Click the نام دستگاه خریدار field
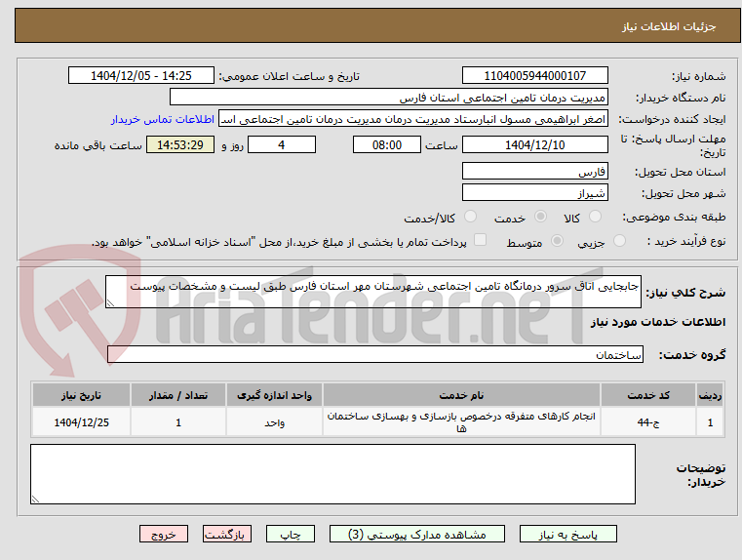 point(388,98)
